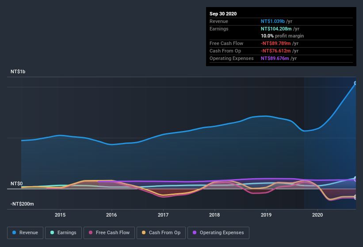Screen dimensions: 363x247
Task: Click the 2019 x-axis label
Action: [x=266, y=215]
